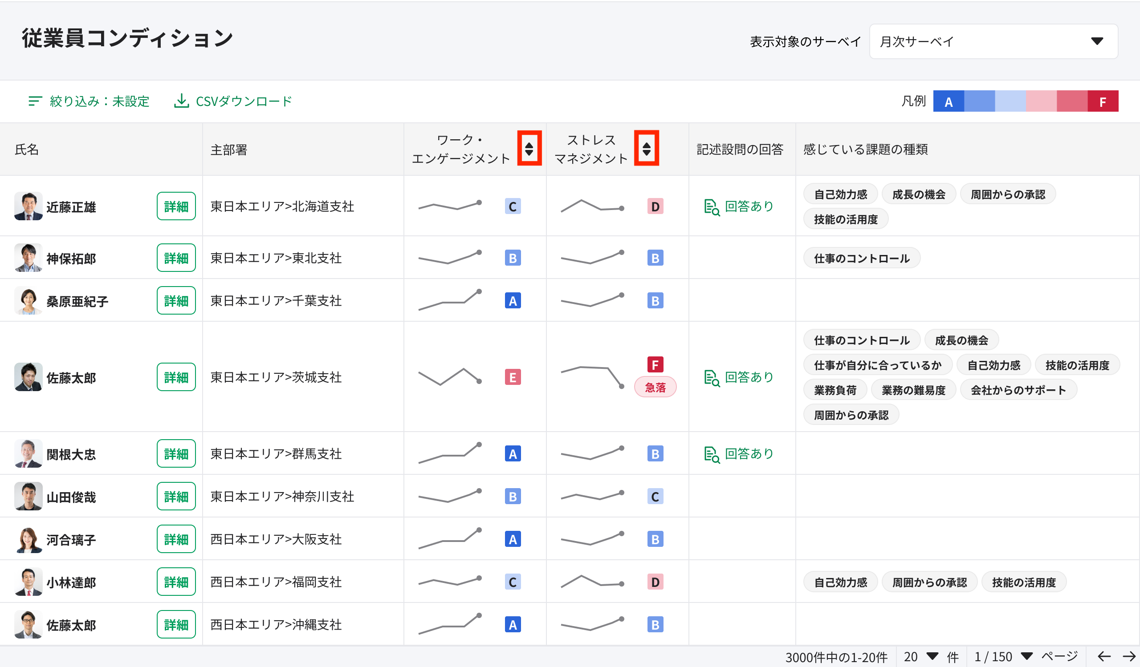The width and height of the screenshot is (1140, 667).
Task: Click 山田俊哉's Stress C badge
Action: pos(655,497)
